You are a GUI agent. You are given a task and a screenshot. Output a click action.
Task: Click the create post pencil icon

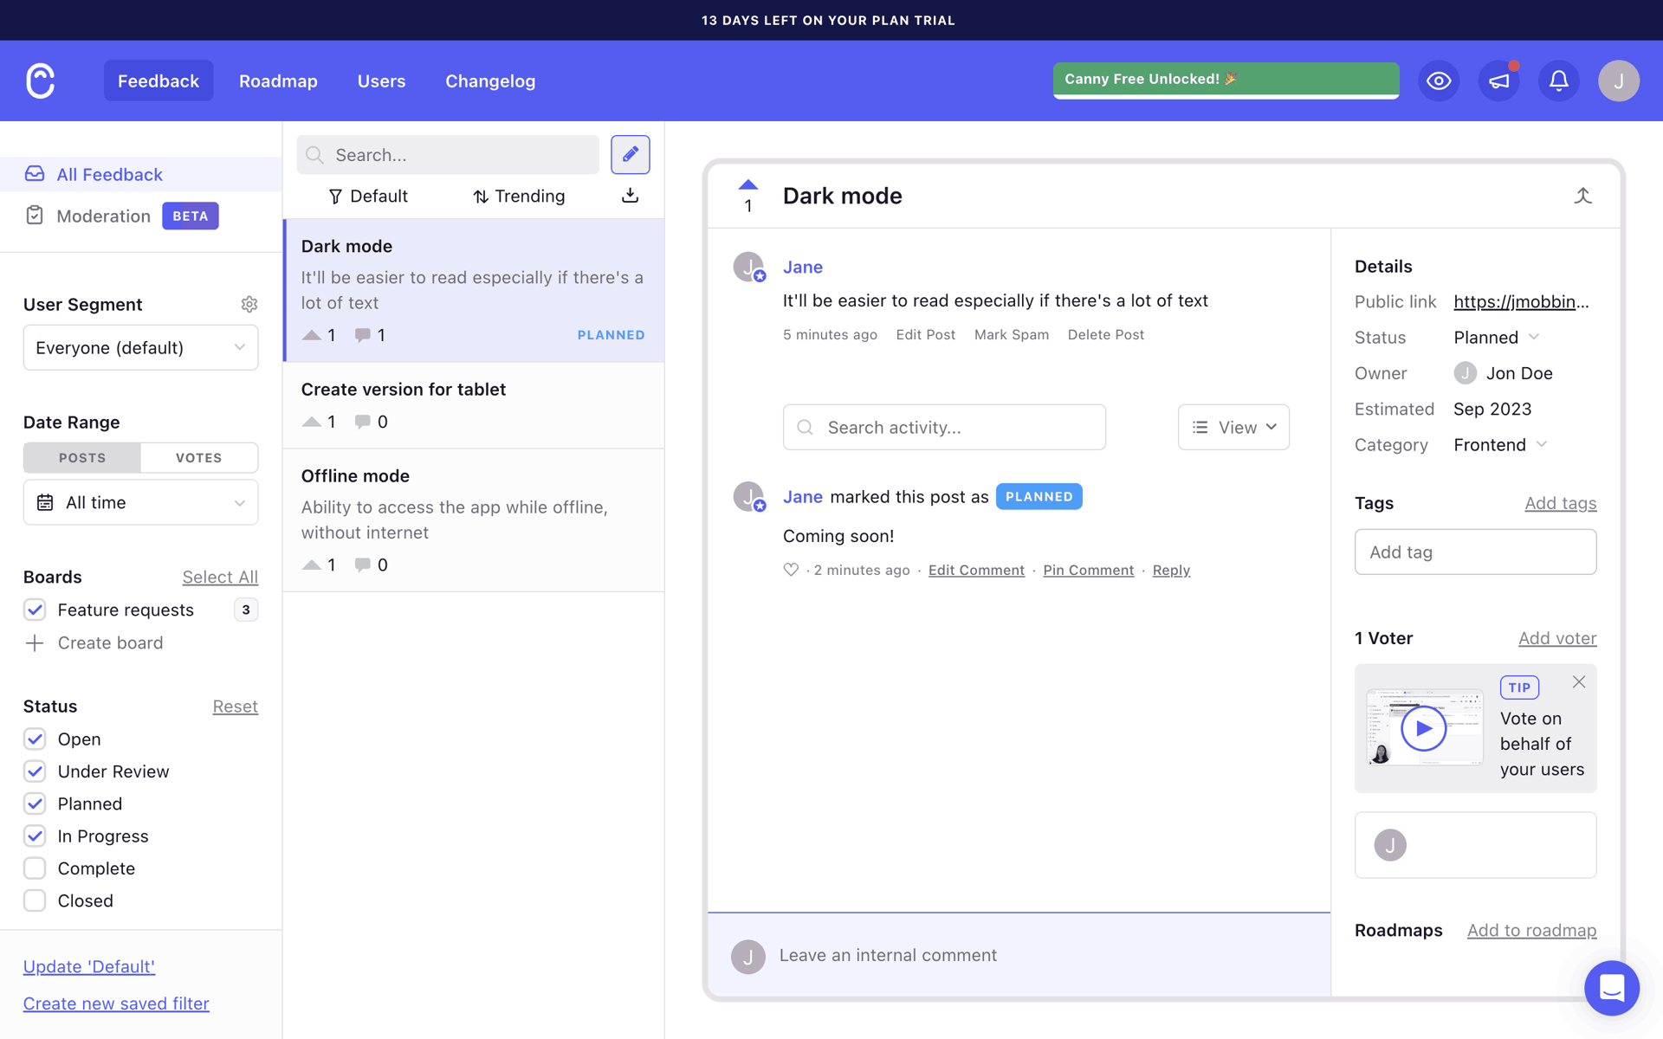630,154
